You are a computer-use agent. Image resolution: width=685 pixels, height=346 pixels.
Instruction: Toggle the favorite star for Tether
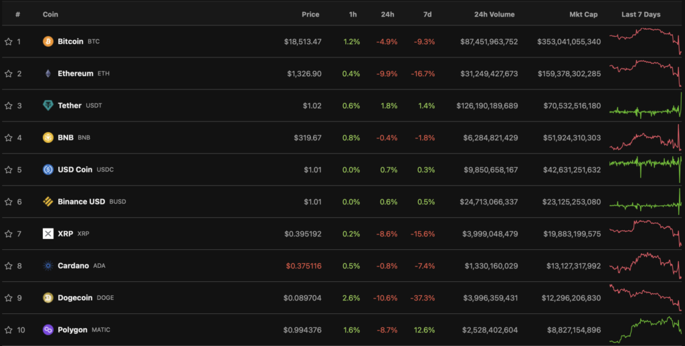[9, 106]
